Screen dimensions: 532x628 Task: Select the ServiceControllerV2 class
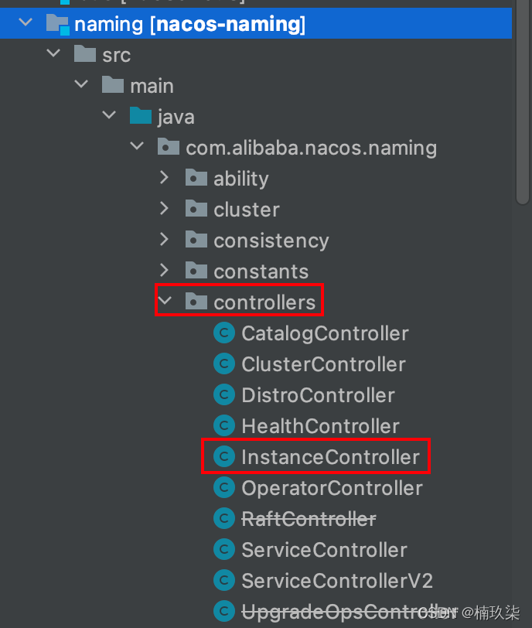click(336, 581)
